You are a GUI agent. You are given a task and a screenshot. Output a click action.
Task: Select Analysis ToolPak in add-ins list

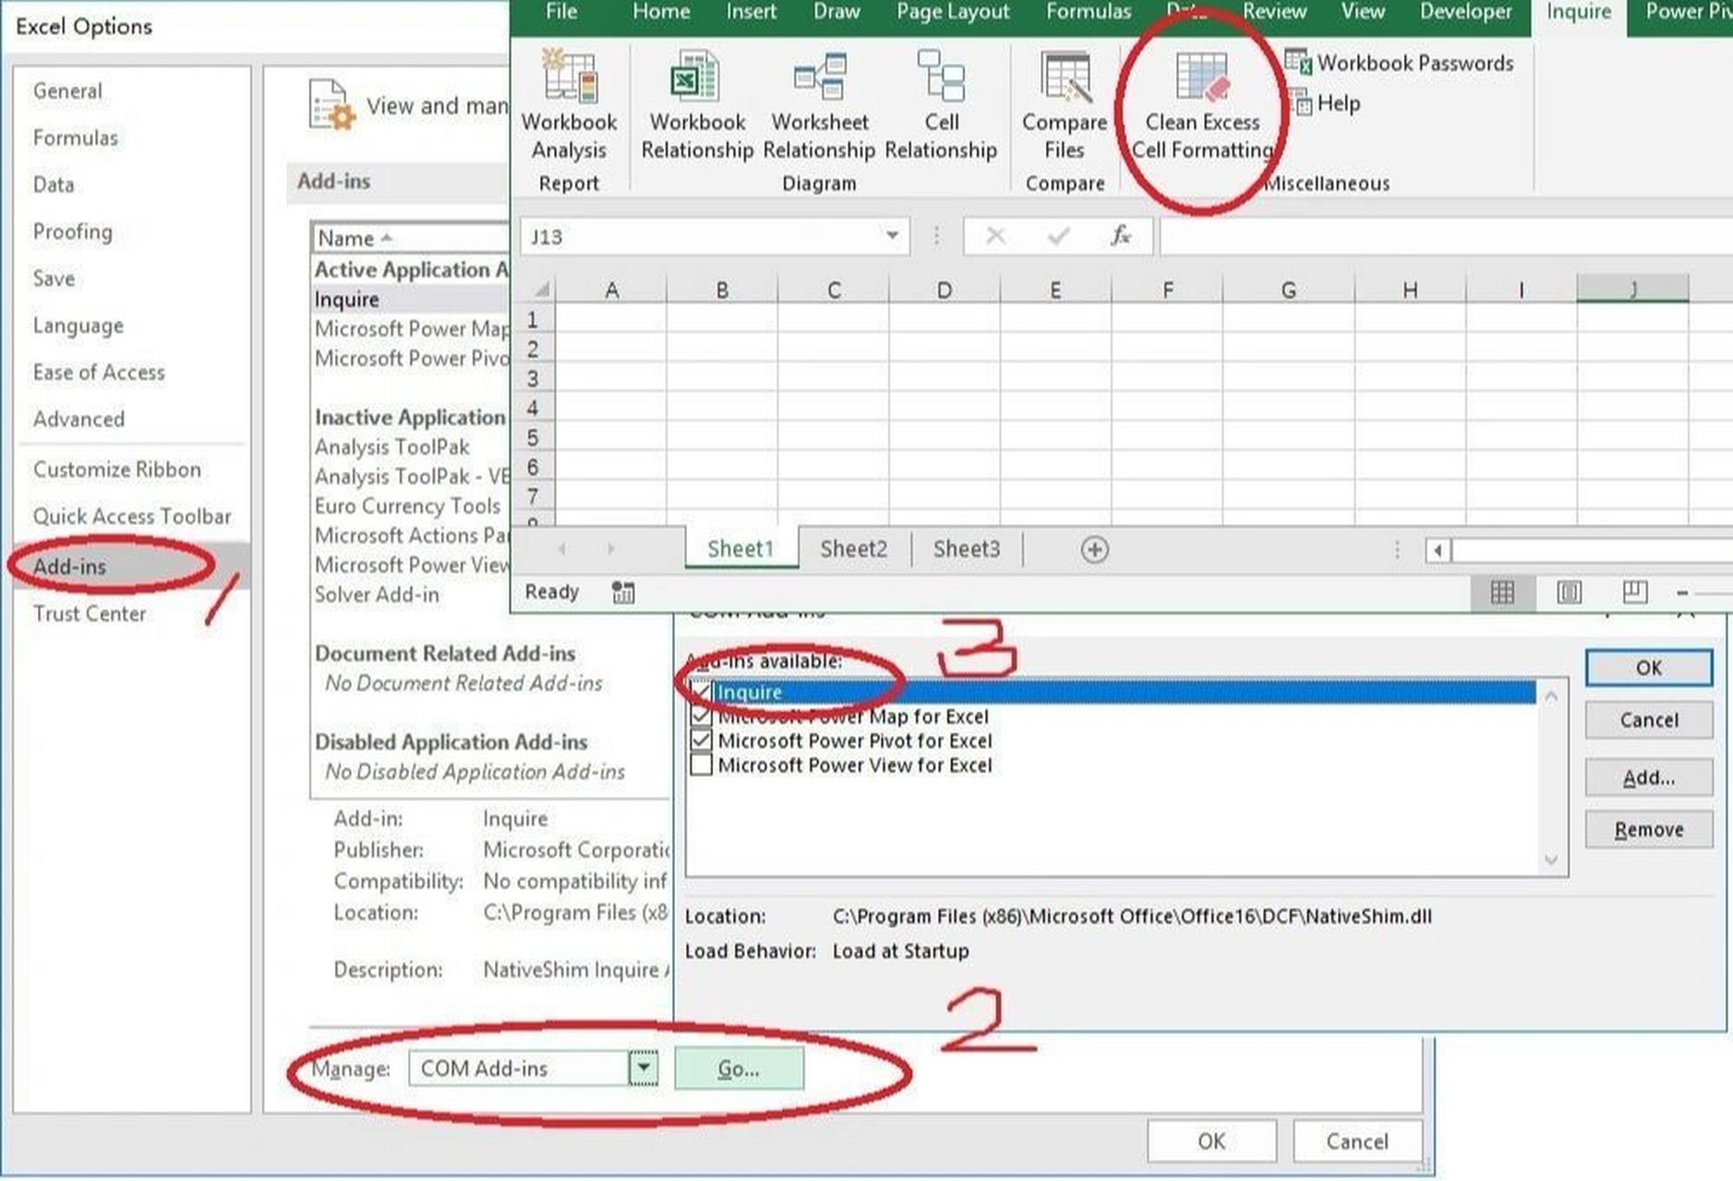pos(392,447)
